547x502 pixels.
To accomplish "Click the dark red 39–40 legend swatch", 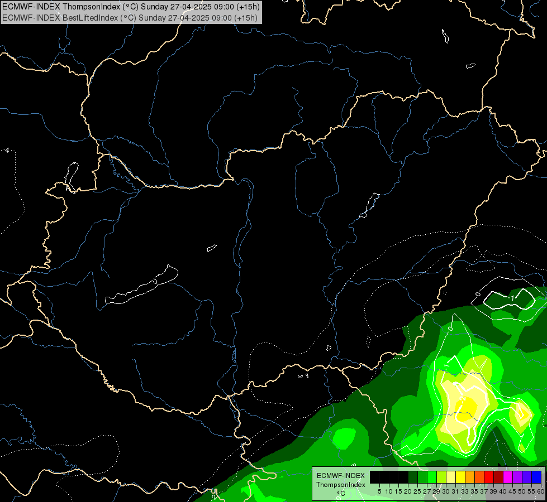I will (x=498, y=477).
